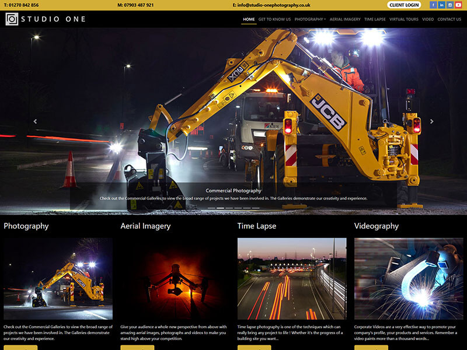Open the YouTube social icon

pyautogui.click(x=458, y=5)
